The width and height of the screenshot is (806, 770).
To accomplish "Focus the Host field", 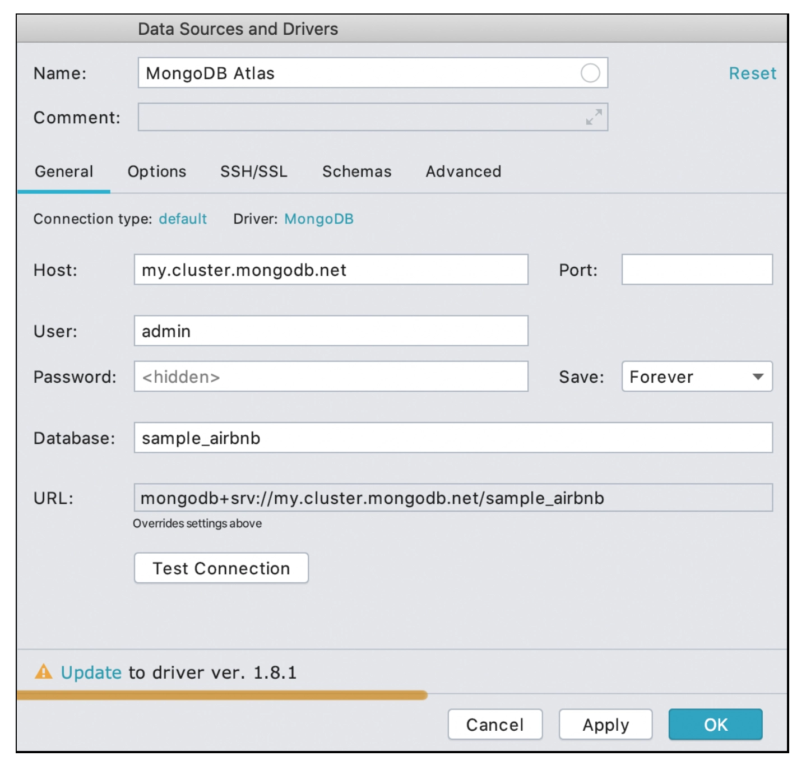I will [x=331, y=270].
